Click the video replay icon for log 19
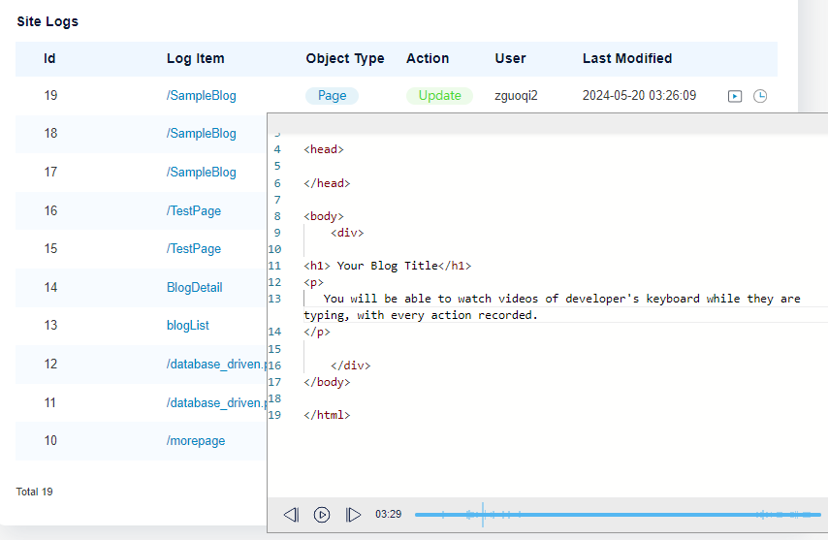This screenshot has height=540, width=828. (x=735, y=96)
